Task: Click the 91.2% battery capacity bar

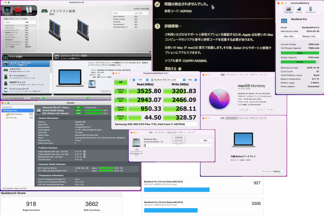Action: pyautogui.click(x=300, y=62)
